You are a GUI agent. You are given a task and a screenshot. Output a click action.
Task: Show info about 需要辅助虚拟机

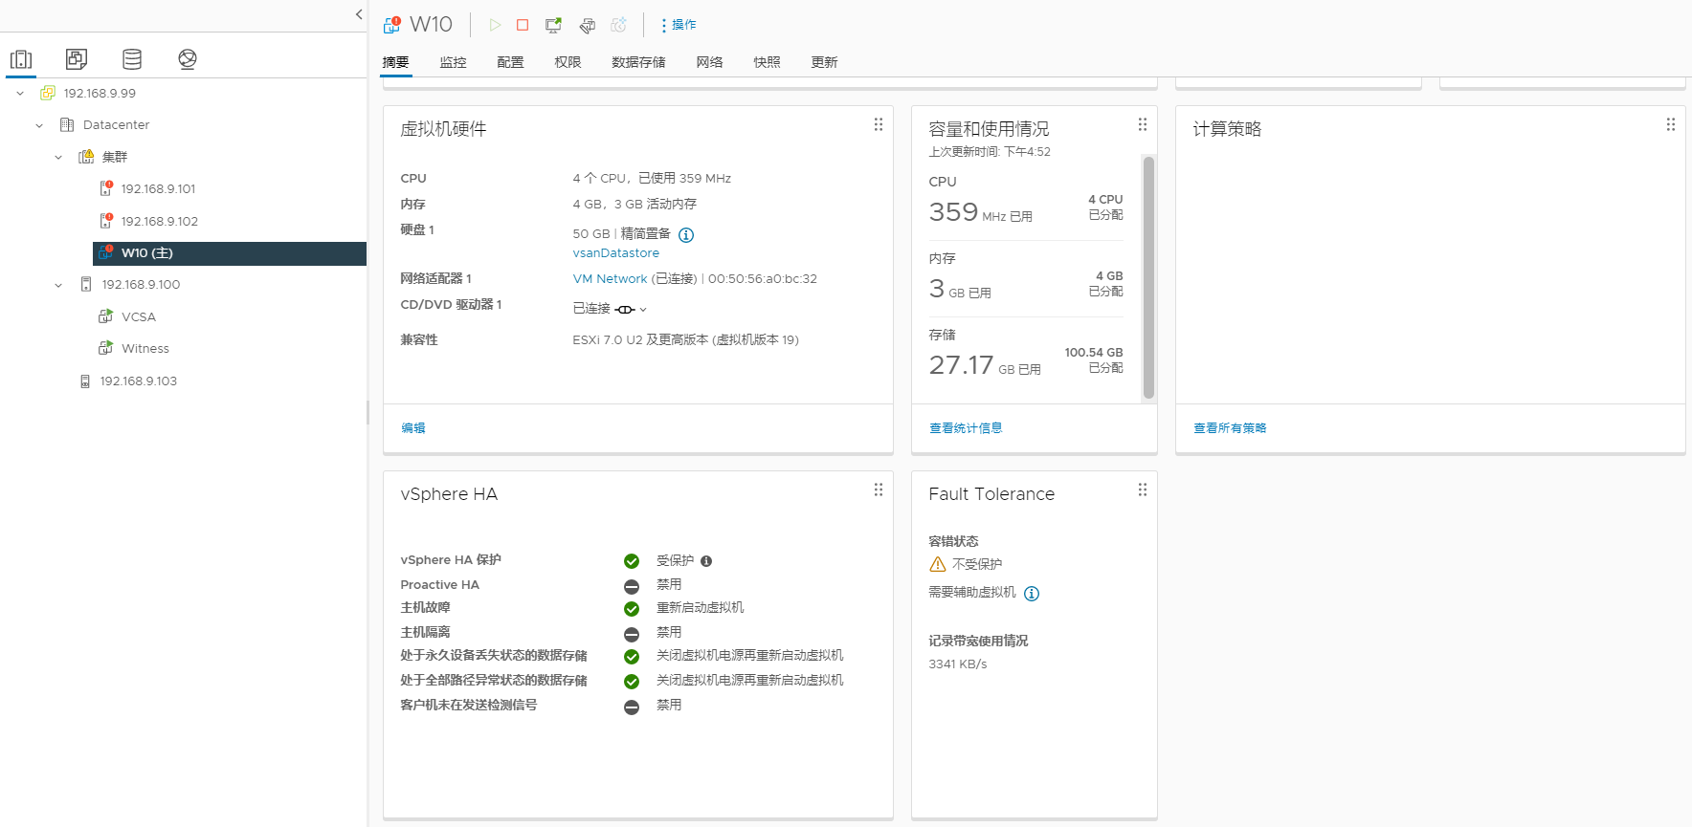click(1032, 593)
